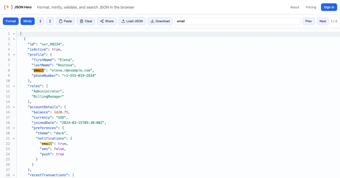Collapse all nodes with the inward arrows icon
This screenshot has height=178, width=340.
pos(40,21)
